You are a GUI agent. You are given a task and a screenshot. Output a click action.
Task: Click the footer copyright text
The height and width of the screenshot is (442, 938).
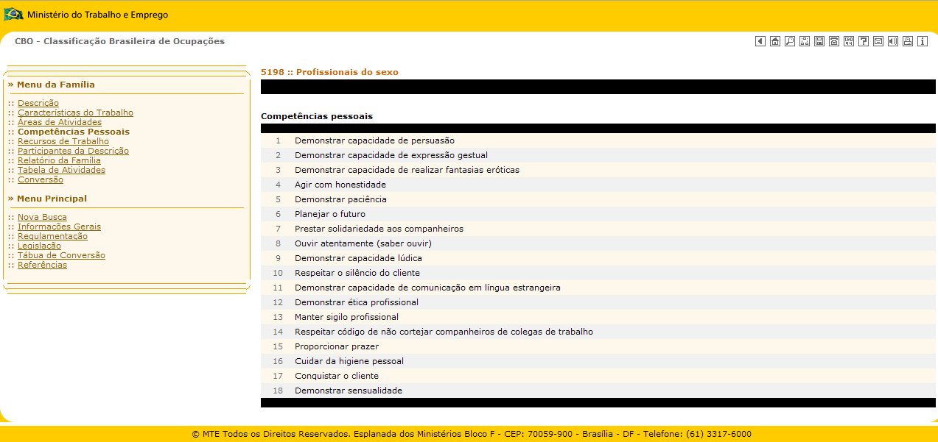coord(472,434)
